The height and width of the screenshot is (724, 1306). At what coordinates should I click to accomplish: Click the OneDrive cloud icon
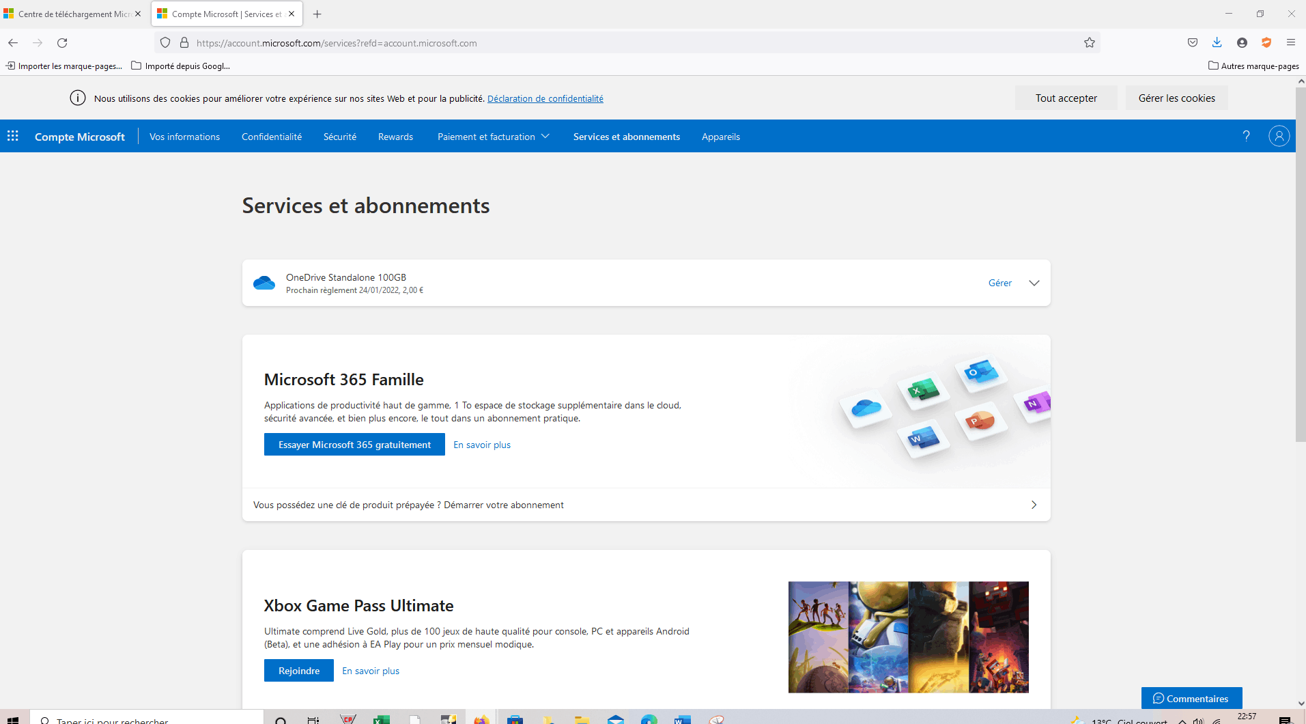click(x=264, y=283)
